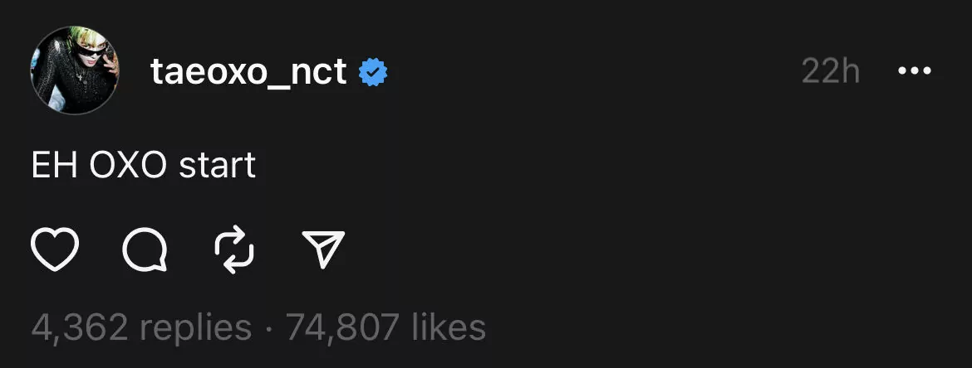Image resolution: width=972 pixels, height=368 pixels.
Task: Open taeoxo_nct's profile picture
Action: click(x=75, y=70)
